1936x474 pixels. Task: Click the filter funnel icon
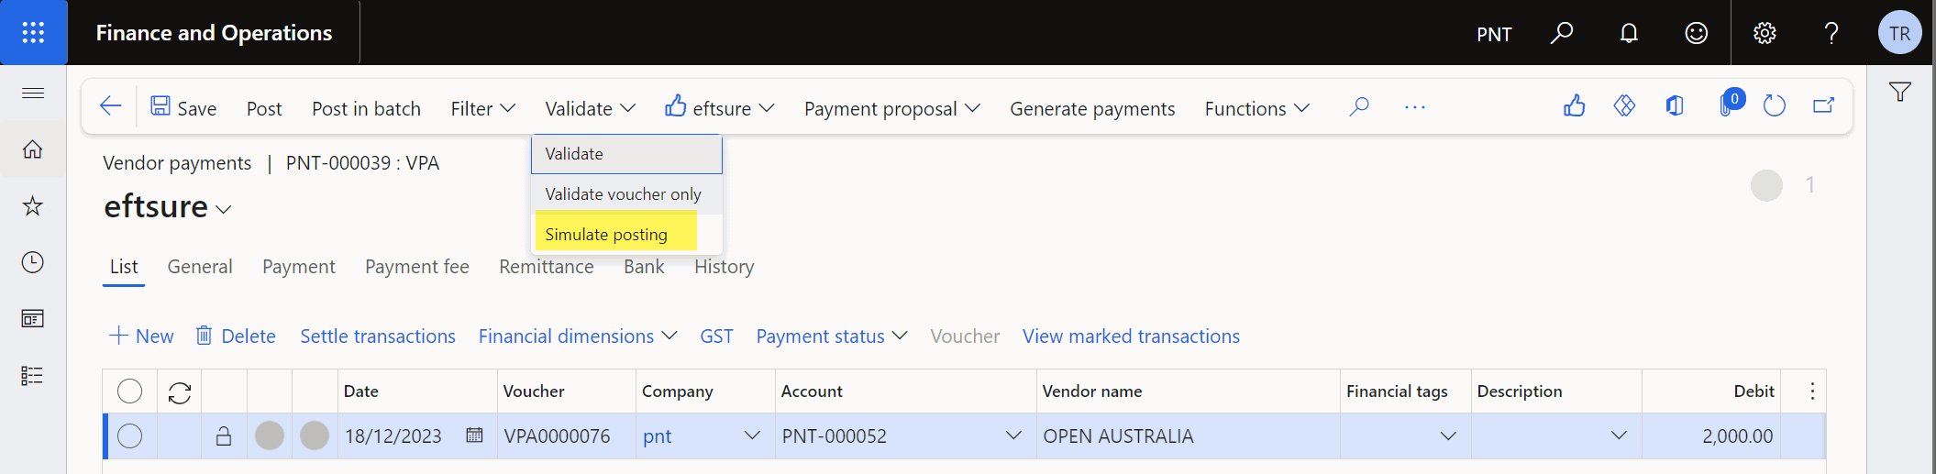click(1900, 92)
